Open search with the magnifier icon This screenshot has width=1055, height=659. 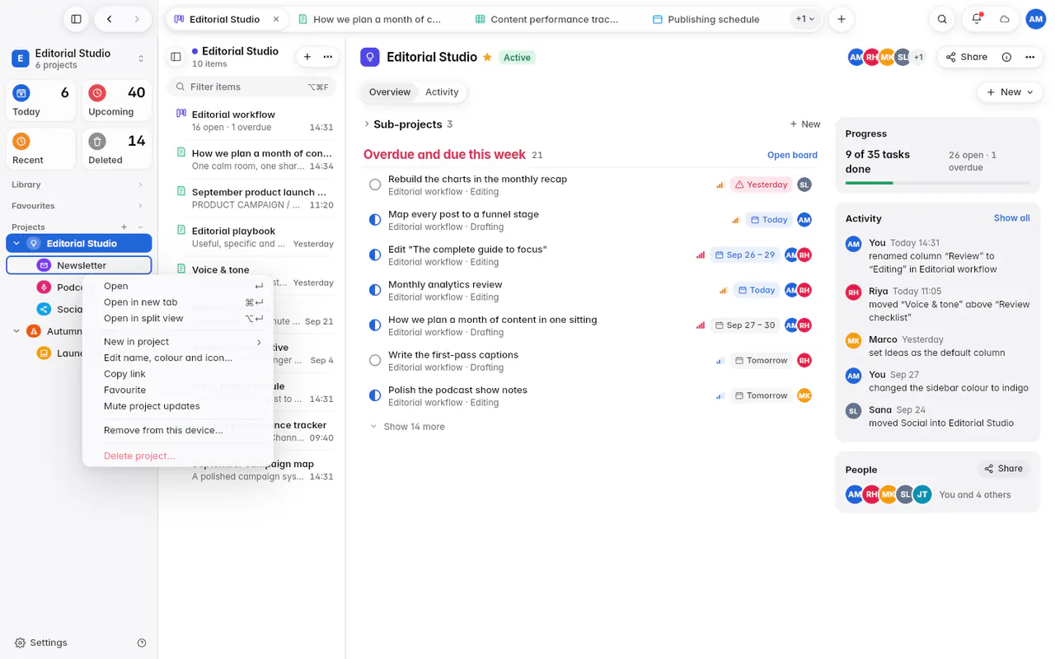942,19
